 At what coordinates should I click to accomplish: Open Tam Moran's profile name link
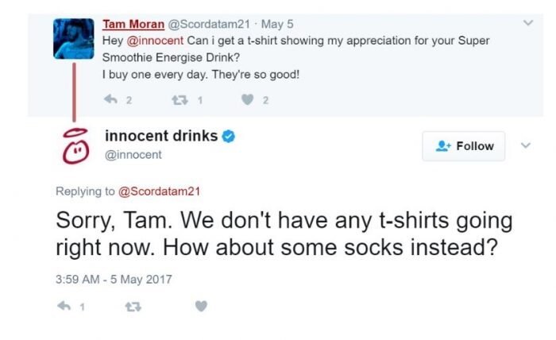click(x=133, y=25)
